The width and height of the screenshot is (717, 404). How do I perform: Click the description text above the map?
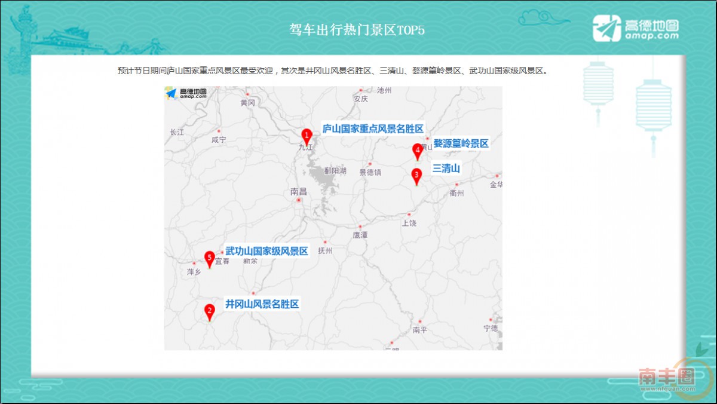(333, 71)
